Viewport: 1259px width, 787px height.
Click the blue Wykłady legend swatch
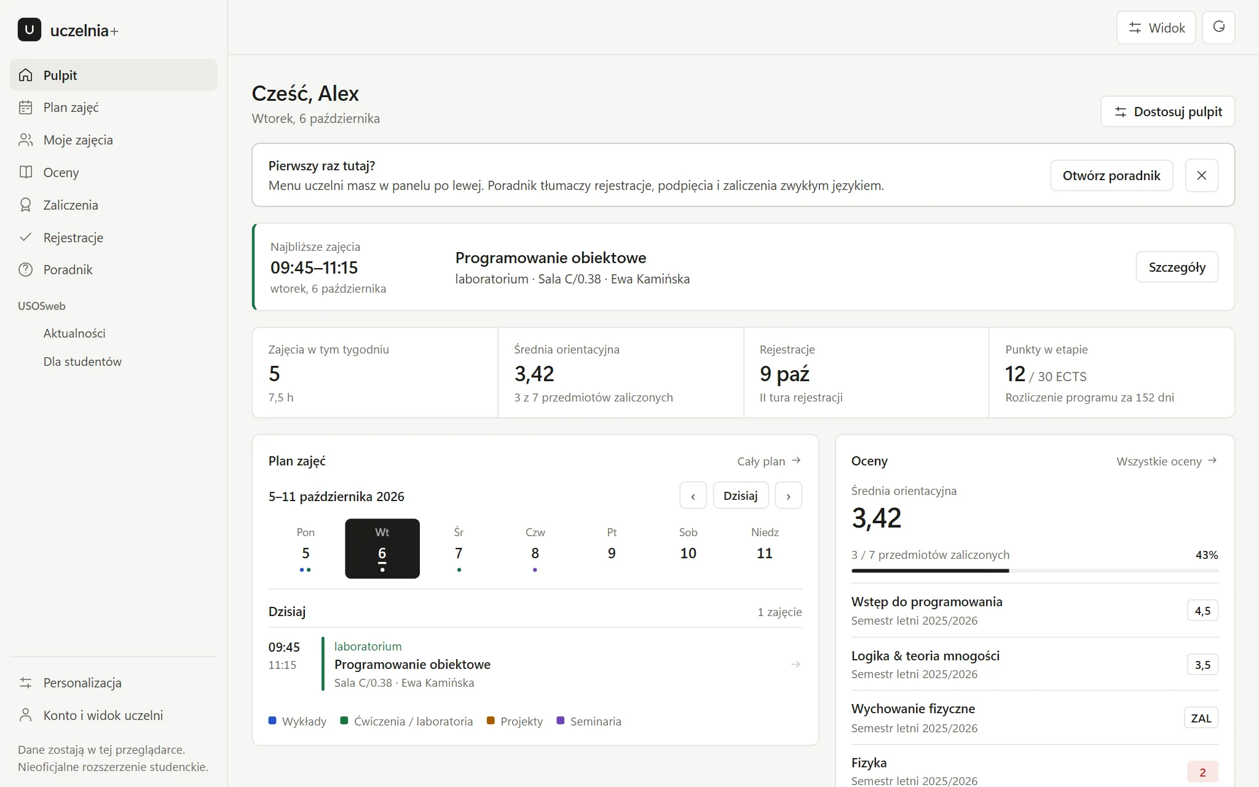tap(272, 721)
